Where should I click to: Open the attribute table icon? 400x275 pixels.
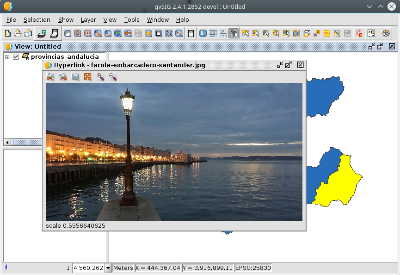click(x=191, y=33)
